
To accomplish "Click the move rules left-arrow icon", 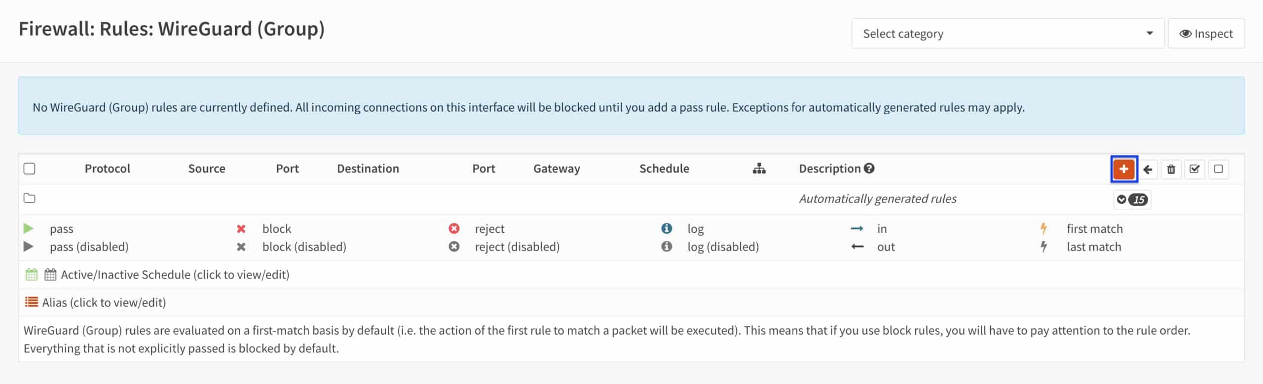I will click(1148, 169).
